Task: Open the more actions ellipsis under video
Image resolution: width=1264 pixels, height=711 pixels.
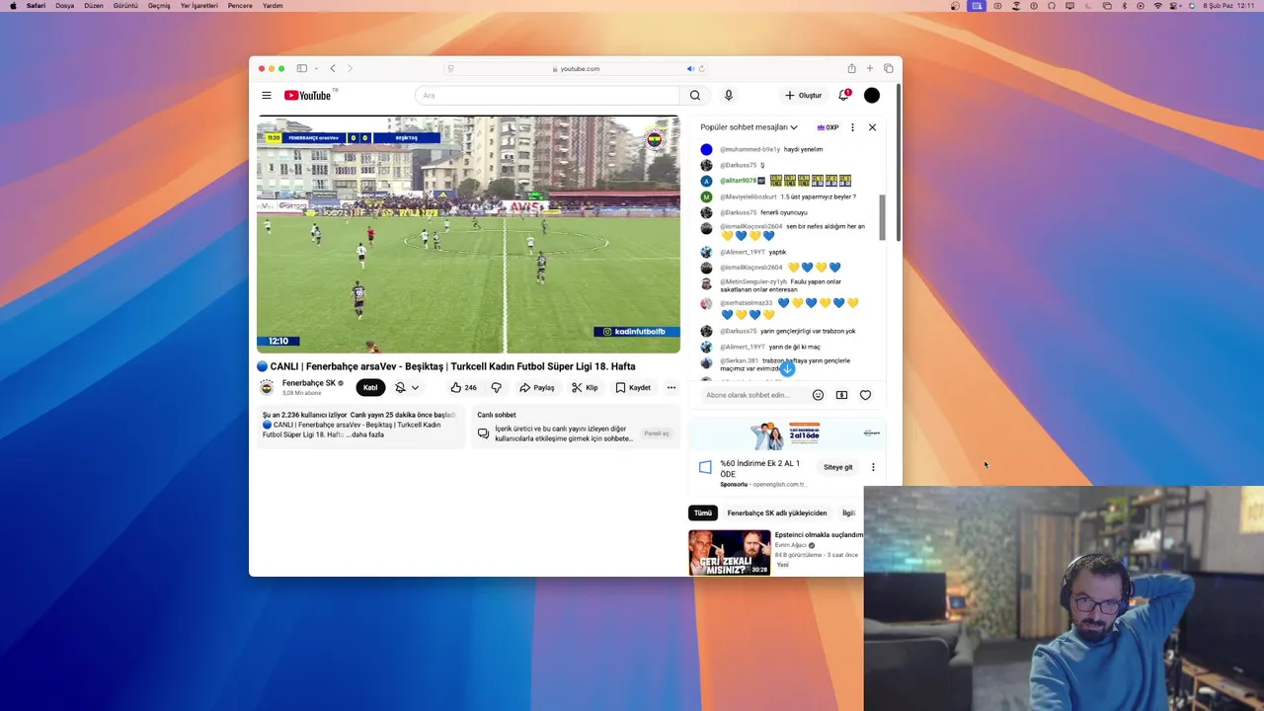Action: point(671,388)
